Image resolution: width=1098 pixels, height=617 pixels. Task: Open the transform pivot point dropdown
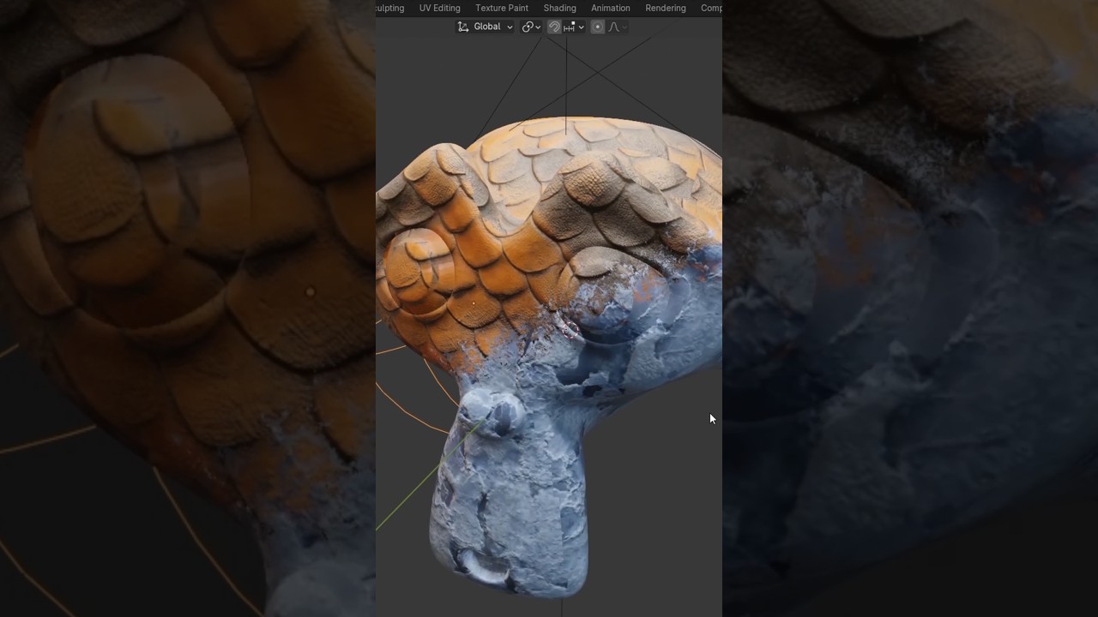pyautogui.click(x=532, y=27)
